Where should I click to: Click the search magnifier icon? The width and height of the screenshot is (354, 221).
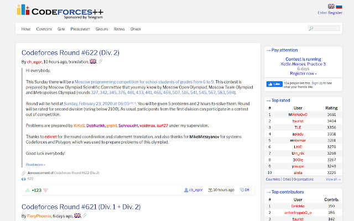point(311,28)
